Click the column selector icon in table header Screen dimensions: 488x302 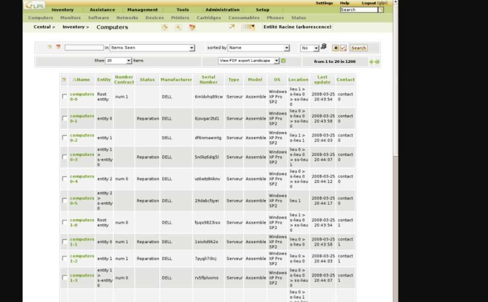pos(64,80)
